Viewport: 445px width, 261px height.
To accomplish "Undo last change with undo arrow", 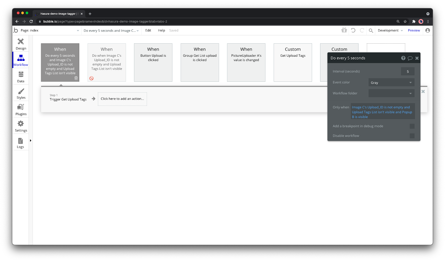I will tap(353, 30).
